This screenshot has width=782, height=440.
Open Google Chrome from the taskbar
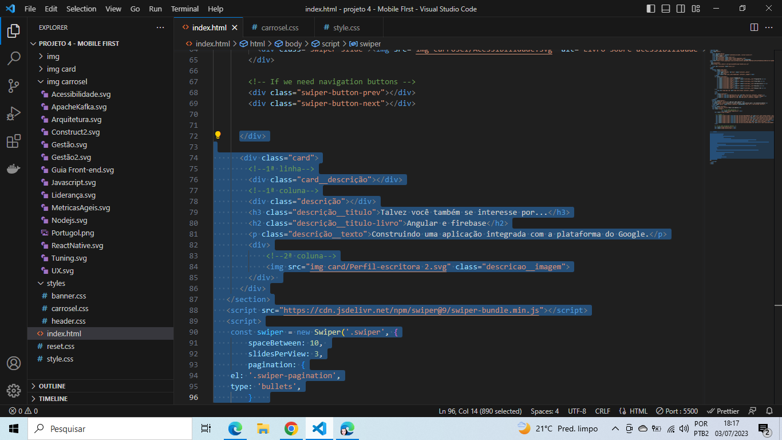pos(291,429)
